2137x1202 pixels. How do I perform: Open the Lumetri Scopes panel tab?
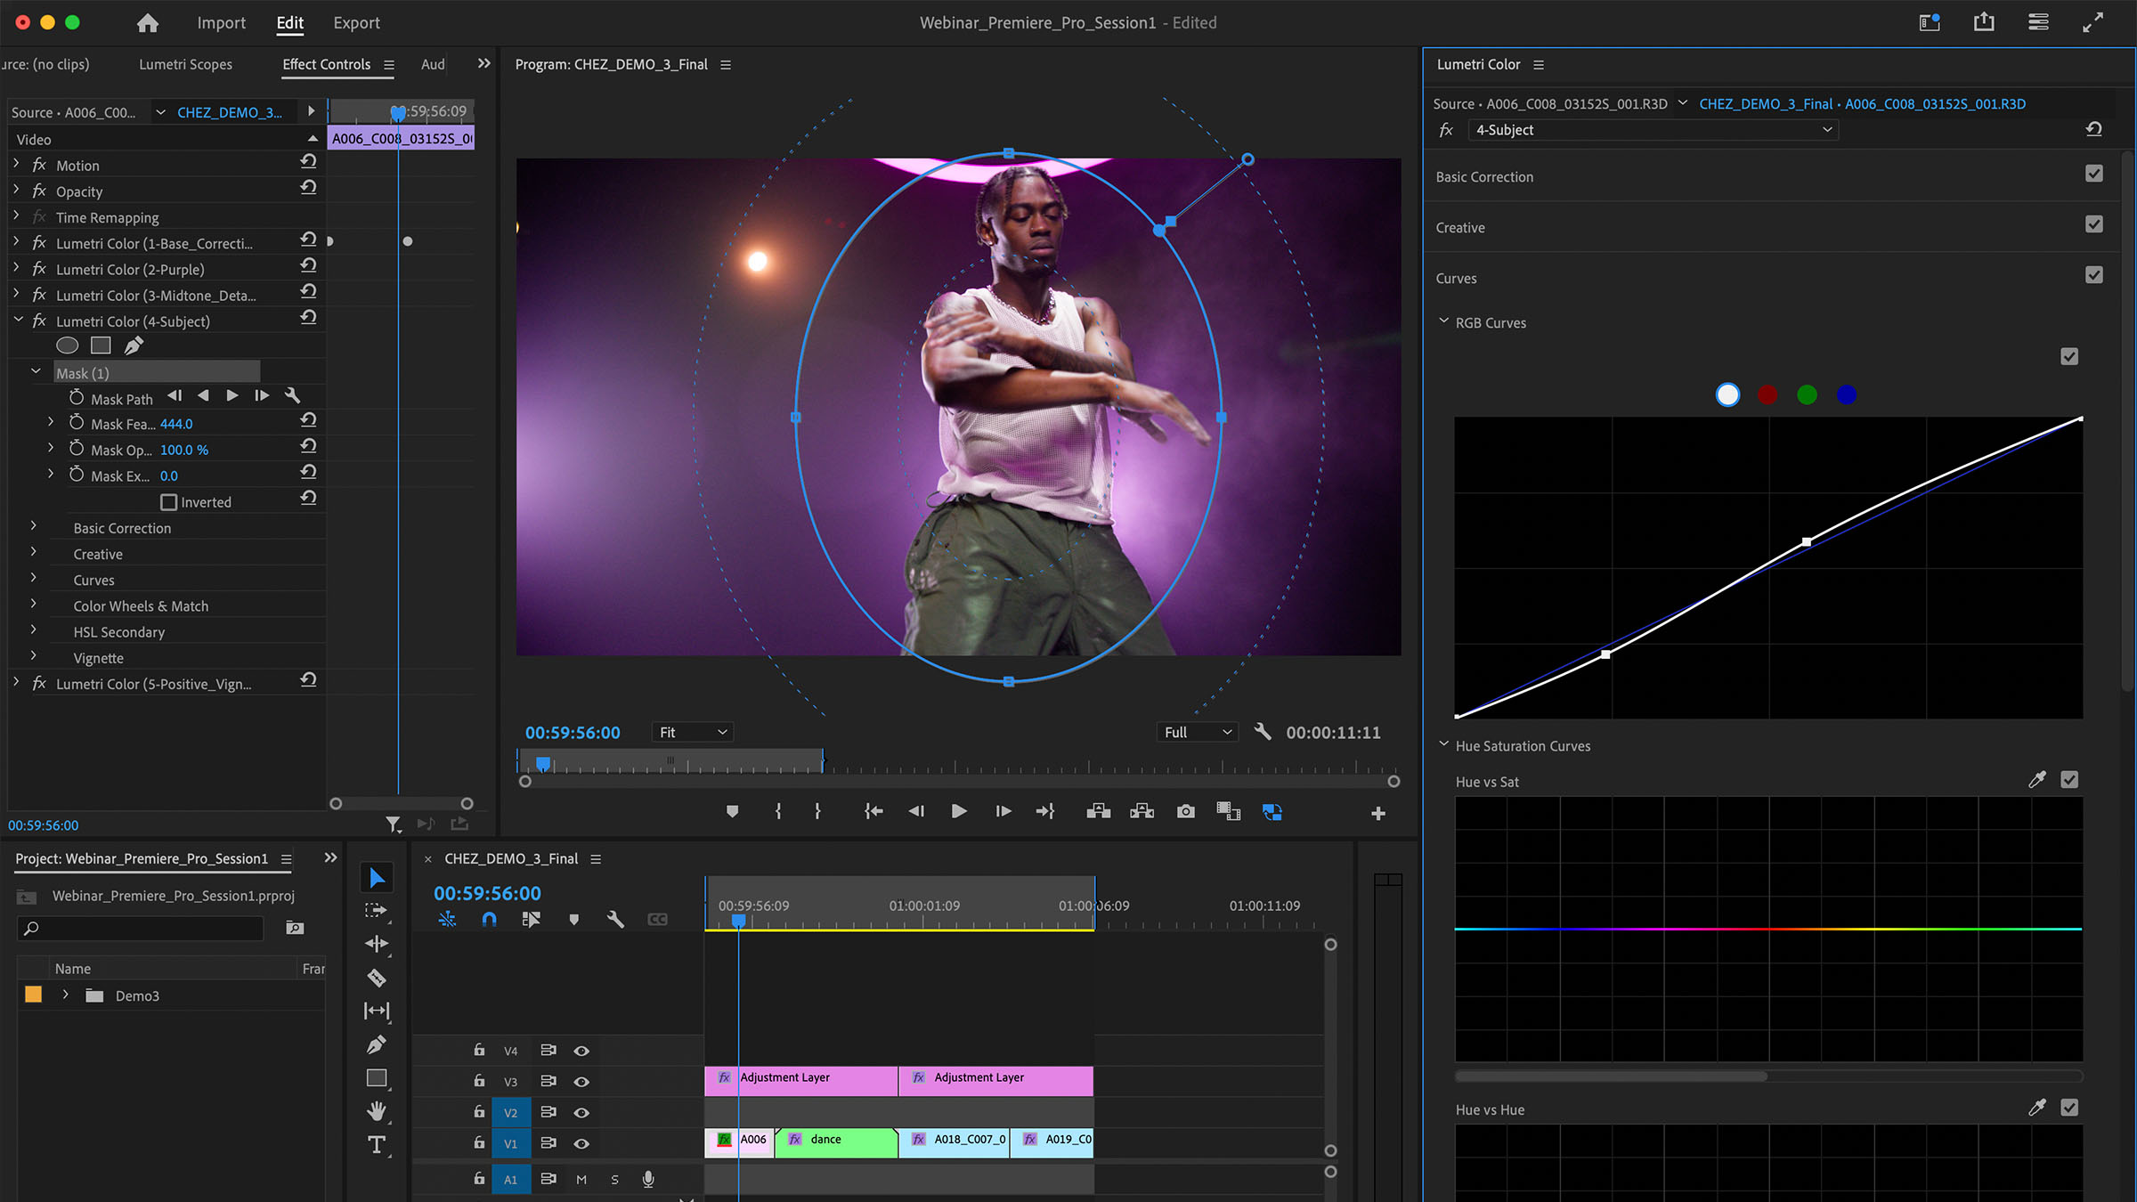(x=185, y=64)
